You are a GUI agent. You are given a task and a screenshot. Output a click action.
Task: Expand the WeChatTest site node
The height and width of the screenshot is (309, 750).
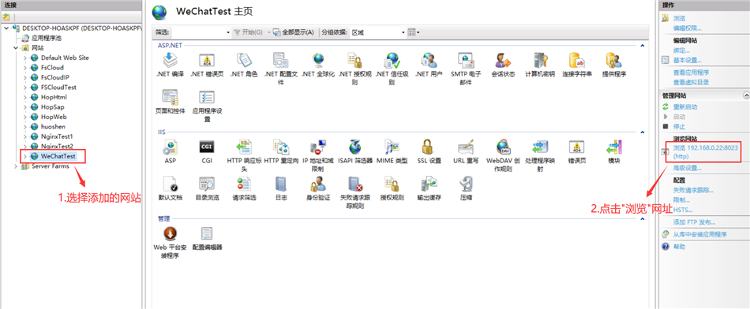pyautogui.click(x=25, y=156)
